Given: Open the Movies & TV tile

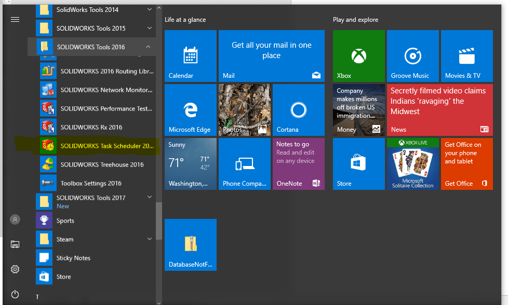Looking at the screenshot, I should (467, 56).
